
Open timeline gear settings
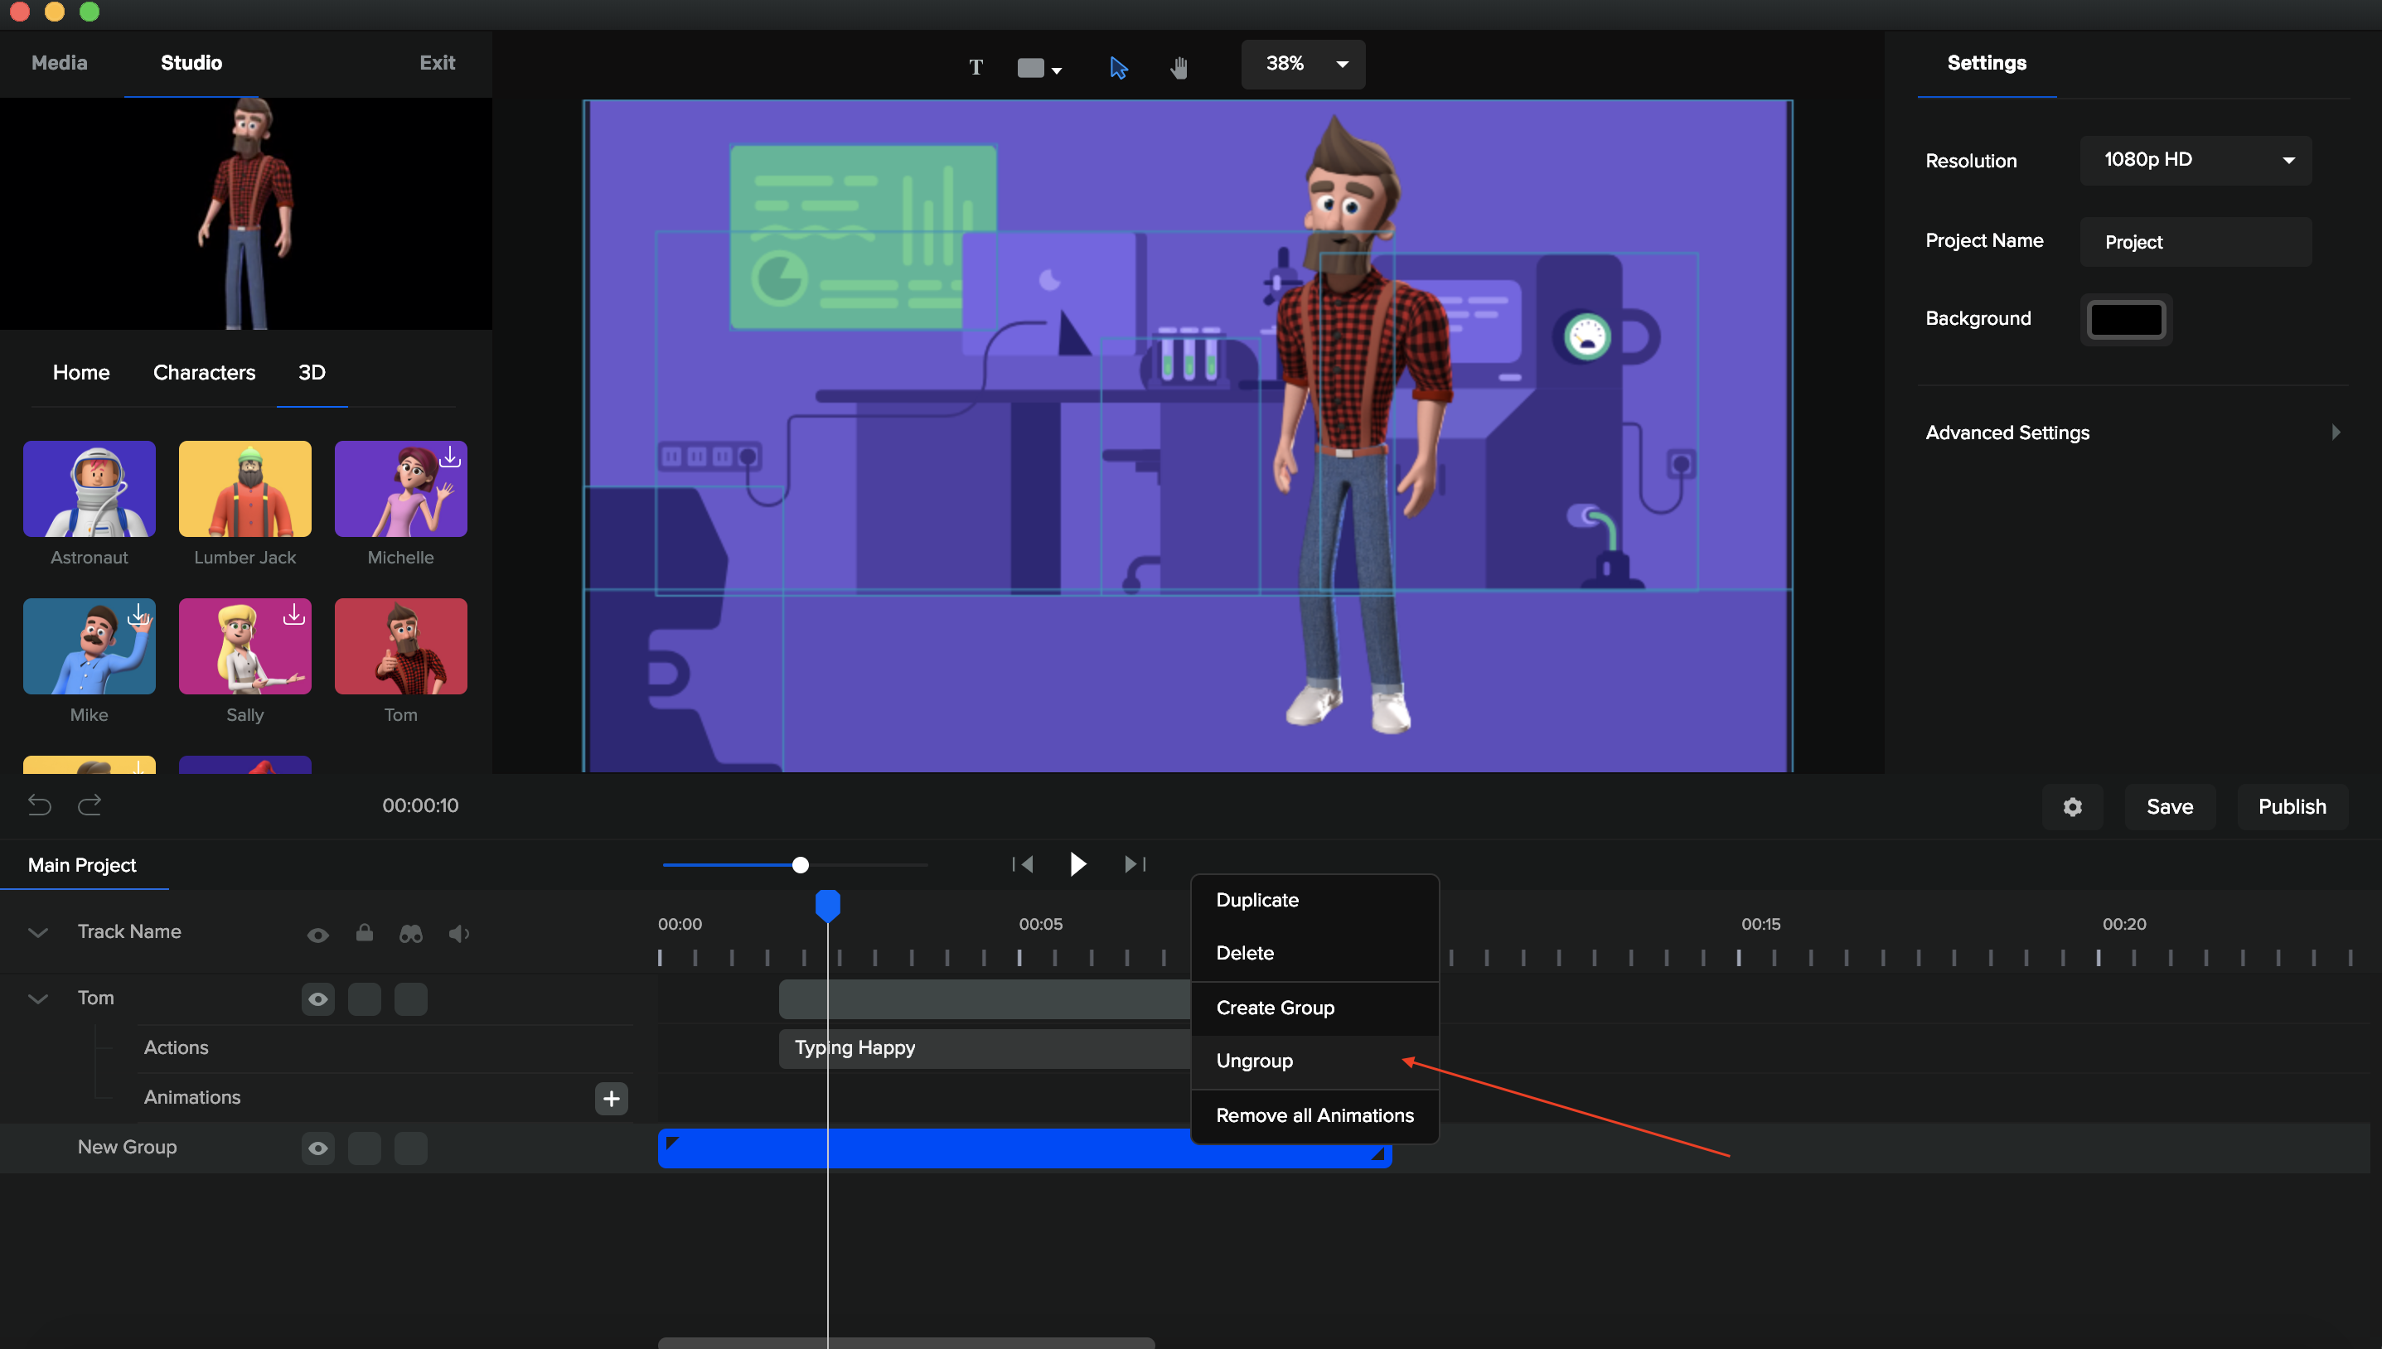click(2072, 806)
